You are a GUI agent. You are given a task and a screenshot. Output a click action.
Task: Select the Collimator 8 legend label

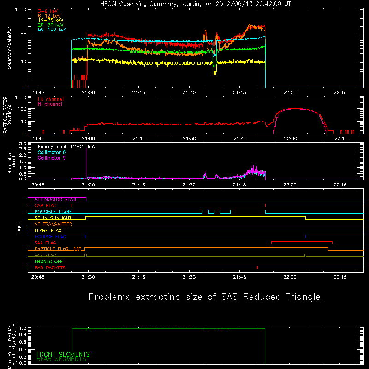coord(52,152)
